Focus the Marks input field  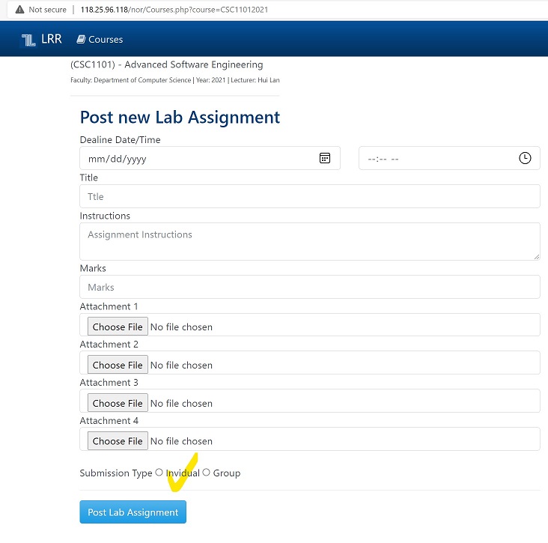[309, 288]
